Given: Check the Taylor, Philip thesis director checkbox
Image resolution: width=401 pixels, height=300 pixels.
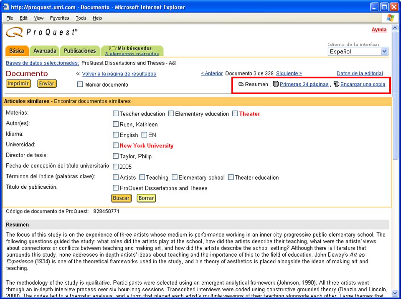Looking at the screenshot, I should click(x=116, y=156).
